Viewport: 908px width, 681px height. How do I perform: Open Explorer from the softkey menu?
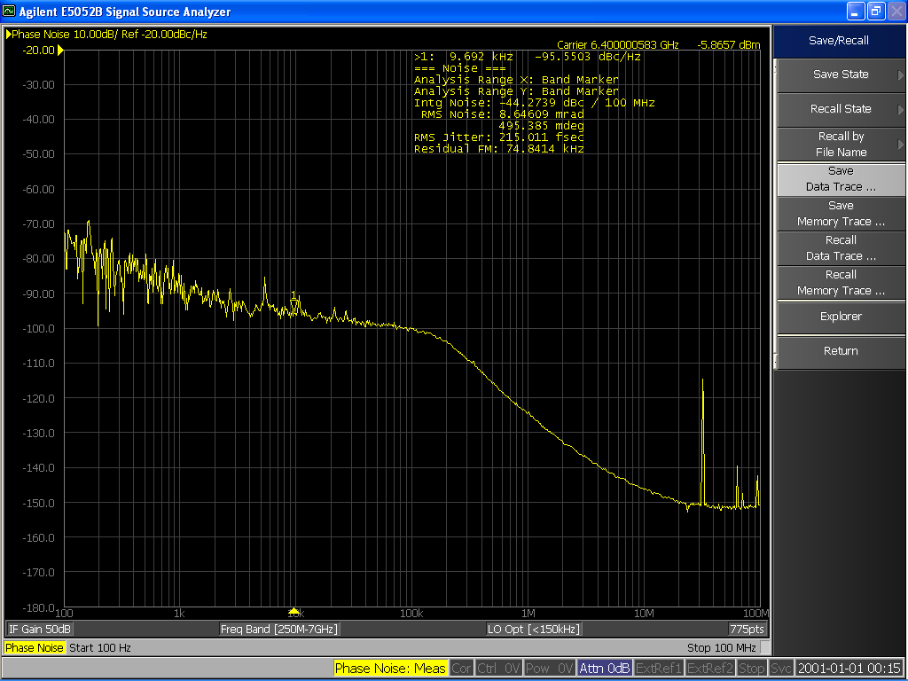[x=841, y=317]
